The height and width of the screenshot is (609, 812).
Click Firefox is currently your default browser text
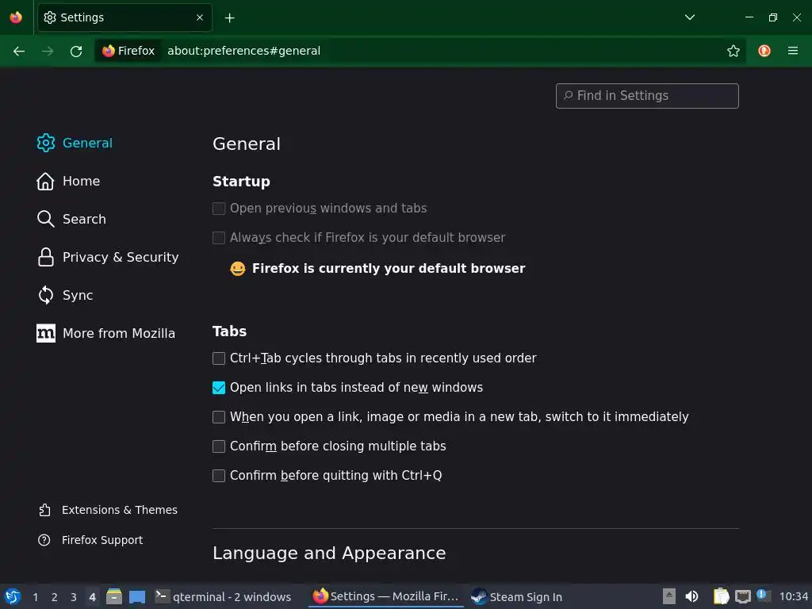pyautogui.click(x=389, y=268)
